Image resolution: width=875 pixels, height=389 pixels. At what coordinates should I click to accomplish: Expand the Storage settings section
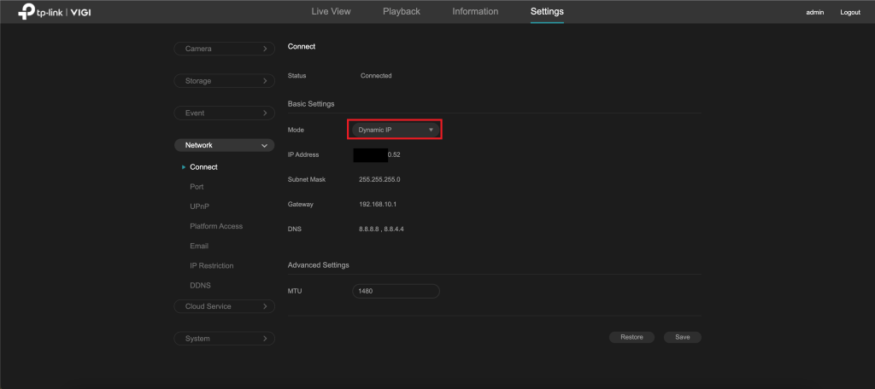(x=225, y=81)
